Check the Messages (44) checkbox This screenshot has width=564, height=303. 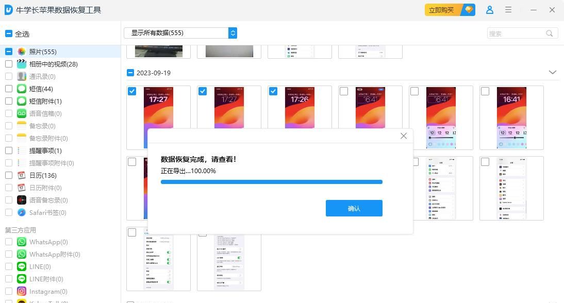[x=9, y=89]
